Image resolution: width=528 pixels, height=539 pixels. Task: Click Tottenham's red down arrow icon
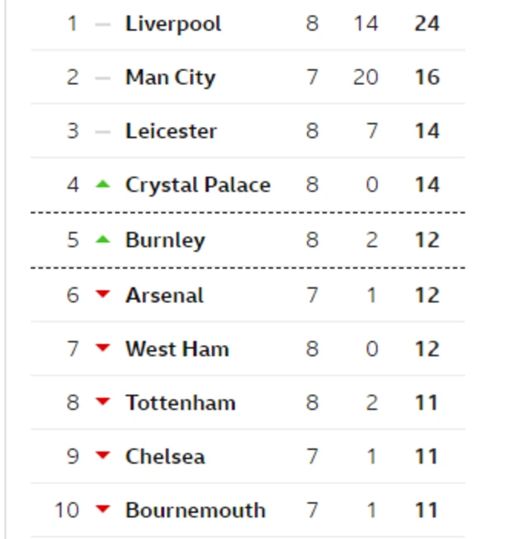pos(102,403)
